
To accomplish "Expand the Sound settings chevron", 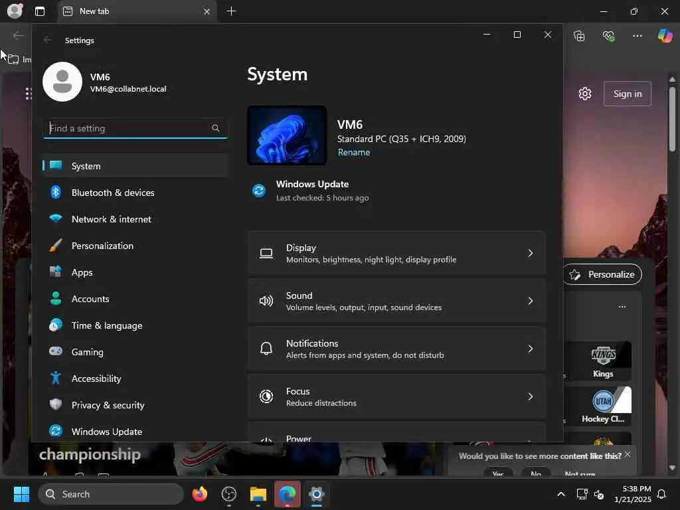I will tap(530, 301).
